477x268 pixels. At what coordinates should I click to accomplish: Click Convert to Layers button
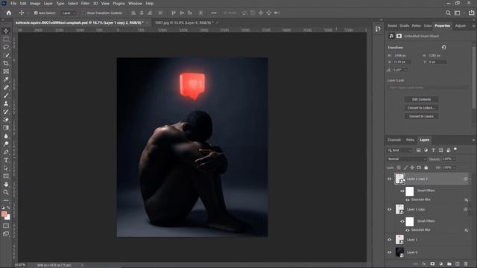[x=421, y=116]
